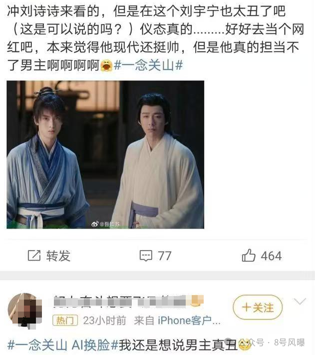315x355 pixels.
Task: Click the 23小时前 timestamp
Action: [x=104, y=321]
